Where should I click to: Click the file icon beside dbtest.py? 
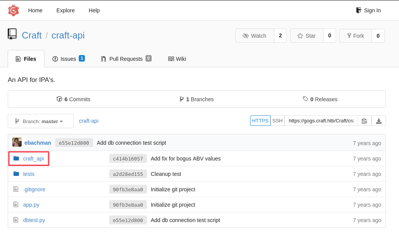(16, 220)
